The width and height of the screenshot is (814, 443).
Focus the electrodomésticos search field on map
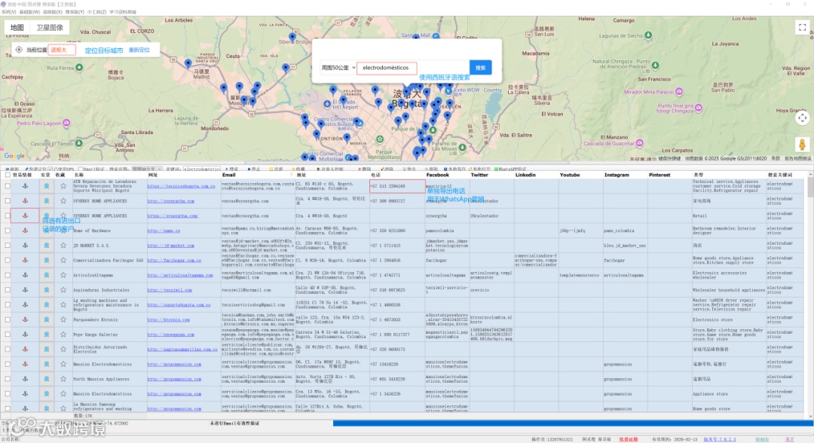[386, 68]
